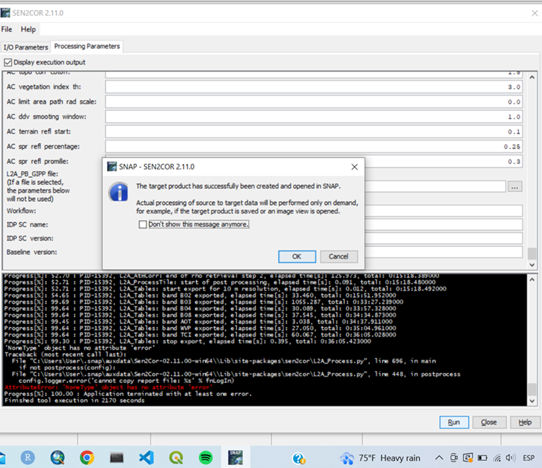Edit AC ddv smooting window field
This screenshot has width=542, height=468.
tap(314, 116)
